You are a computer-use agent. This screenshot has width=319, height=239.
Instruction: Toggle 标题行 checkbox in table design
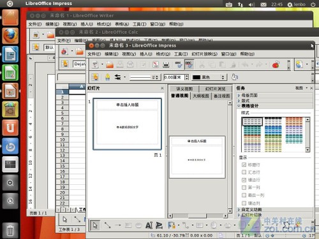pos(244,164)
